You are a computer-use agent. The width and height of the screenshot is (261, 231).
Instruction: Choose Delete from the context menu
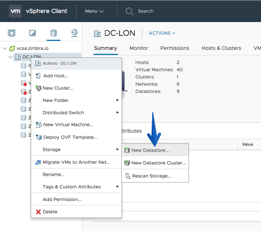point(76,212)
